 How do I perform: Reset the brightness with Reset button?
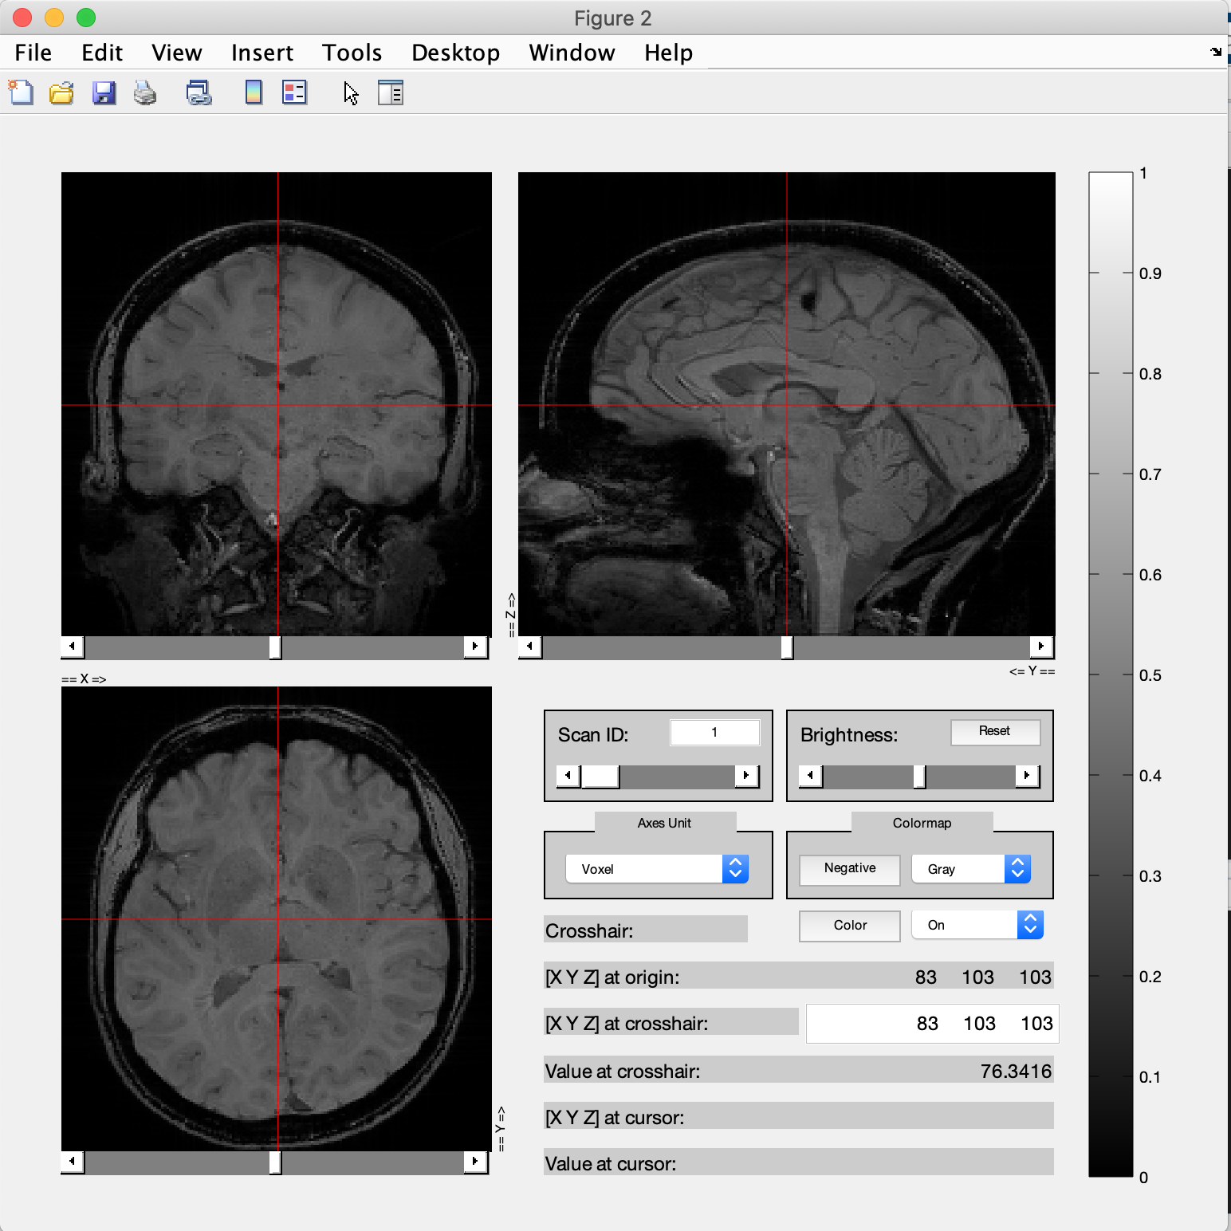995,731
